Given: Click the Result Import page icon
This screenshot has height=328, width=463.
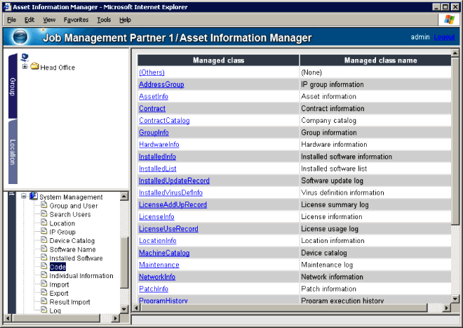Looking at the screenshot, I should (x=44, y=301).
